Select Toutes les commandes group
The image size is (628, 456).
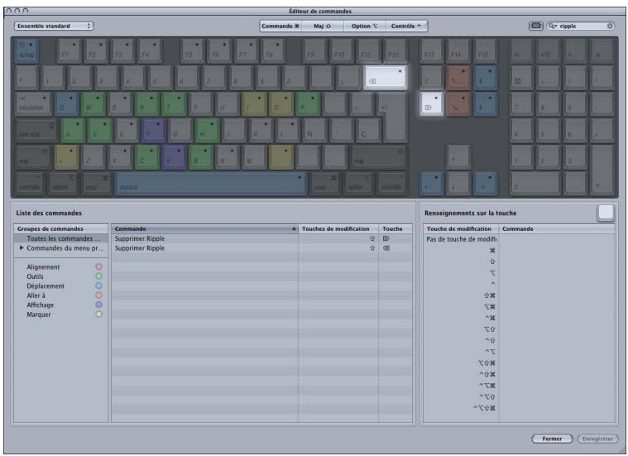click(x=61, y=238)
